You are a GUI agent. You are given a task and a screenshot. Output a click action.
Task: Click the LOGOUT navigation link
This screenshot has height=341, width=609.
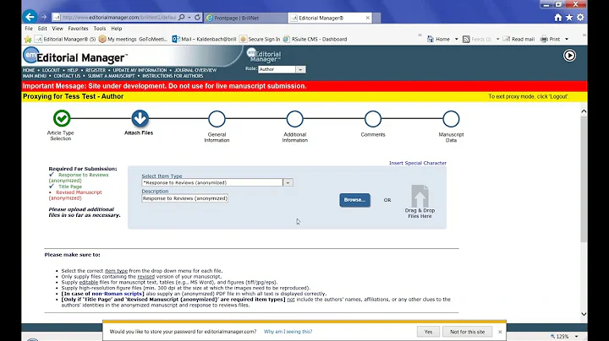click(x=51, y=70)
